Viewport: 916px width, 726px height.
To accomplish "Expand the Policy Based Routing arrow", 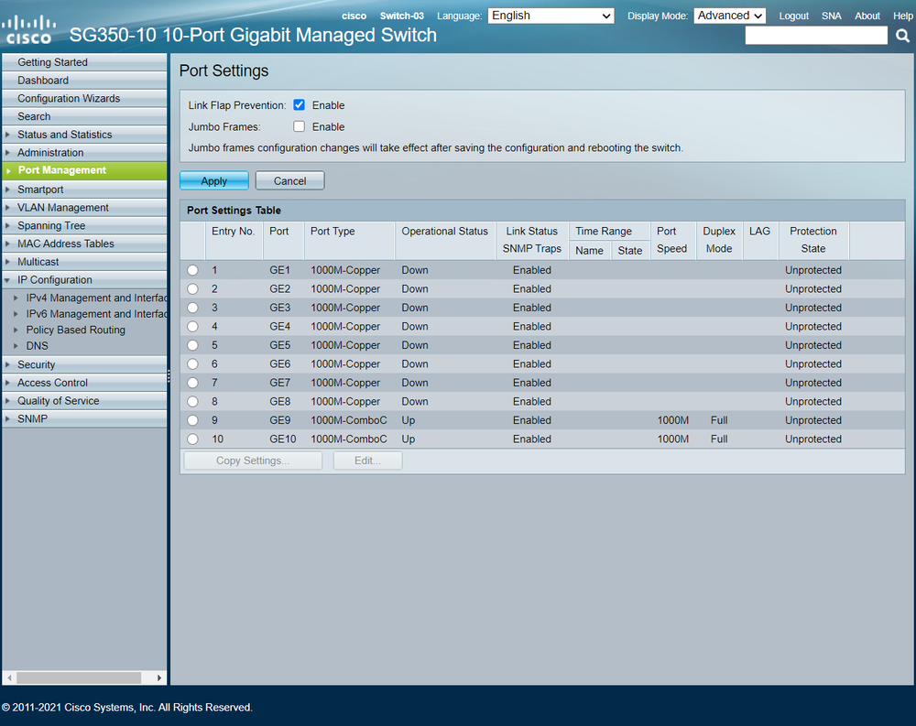I will tap(16, 330).
